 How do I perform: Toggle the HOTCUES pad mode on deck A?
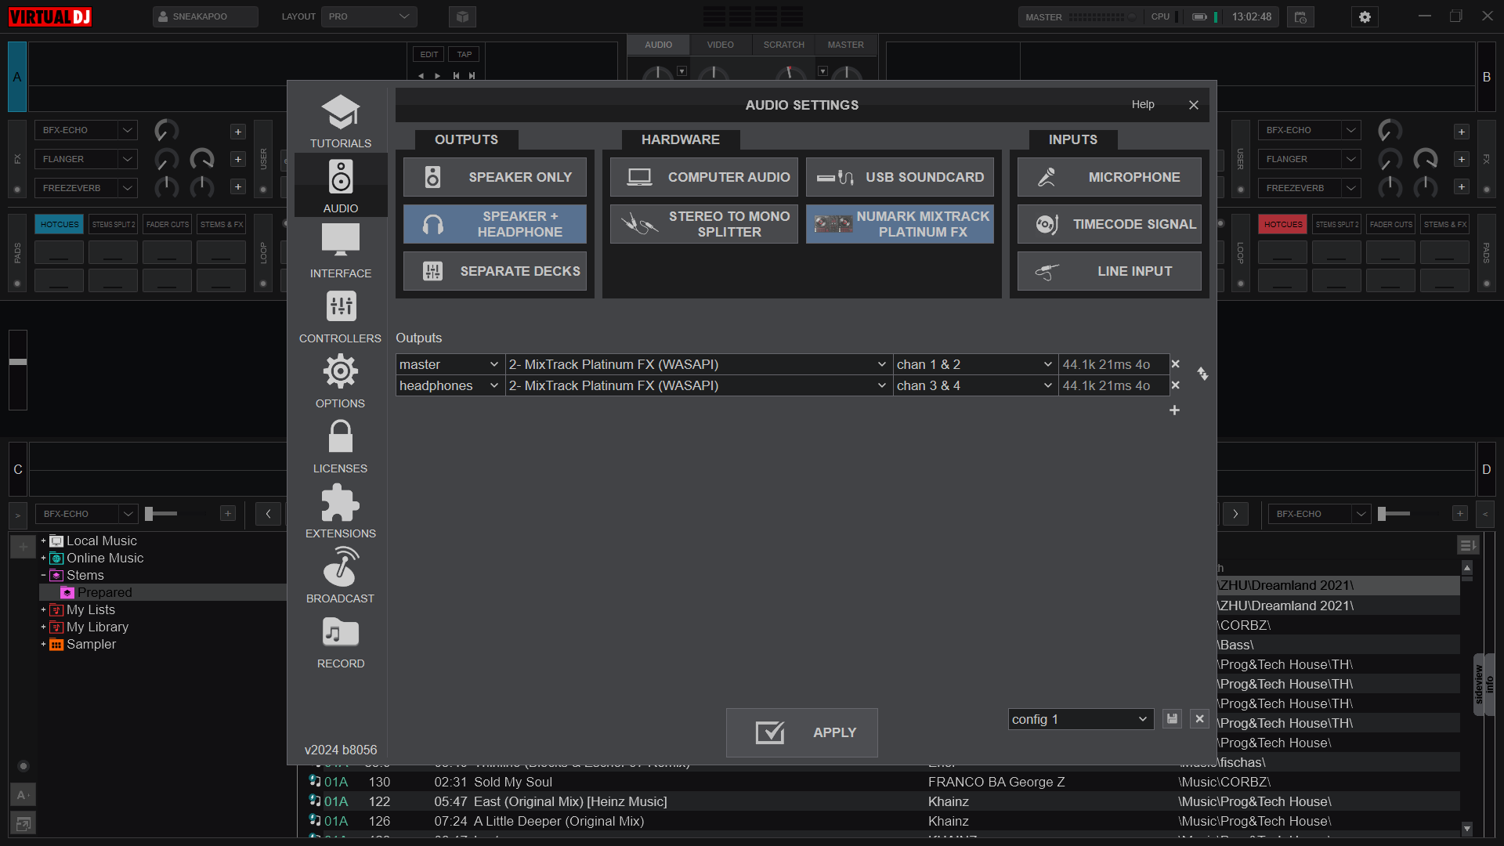(x=59, y=224)
